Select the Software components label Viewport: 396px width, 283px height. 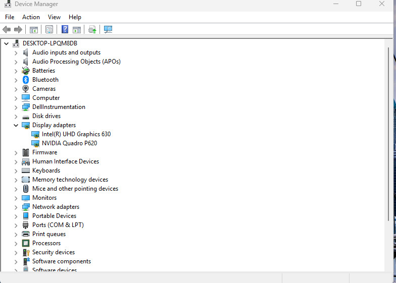[62, 261]
